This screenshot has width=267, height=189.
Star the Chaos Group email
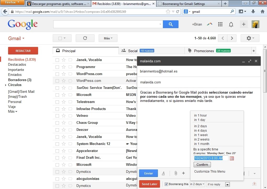pyautogui.click(x=64, y=123)
